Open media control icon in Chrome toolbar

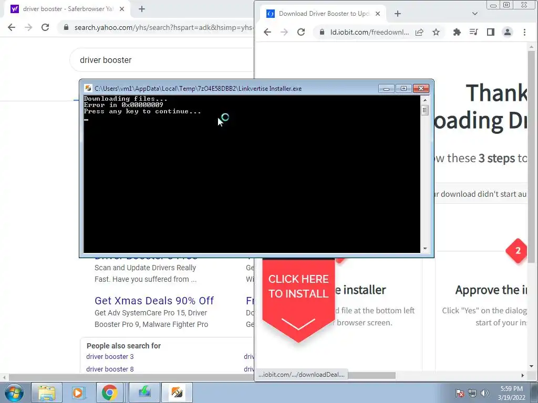tap(473, 32)
